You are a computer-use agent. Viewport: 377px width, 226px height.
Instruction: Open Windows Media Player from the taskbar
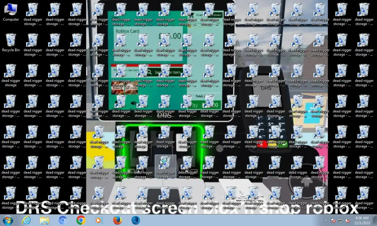click(99, 220)
